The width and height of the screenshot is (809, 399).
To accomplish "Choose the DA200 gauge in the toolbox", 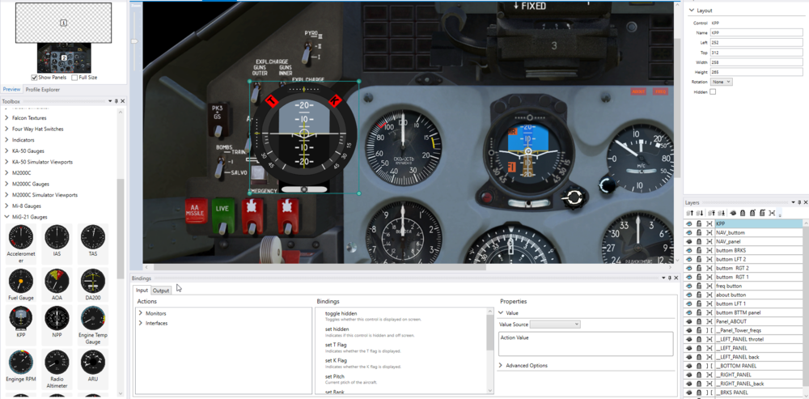I will click(93, 285).
